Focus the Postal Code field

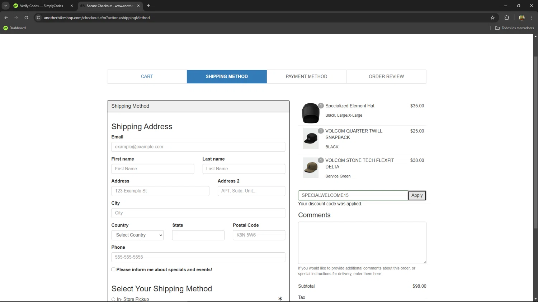[259, 235]
